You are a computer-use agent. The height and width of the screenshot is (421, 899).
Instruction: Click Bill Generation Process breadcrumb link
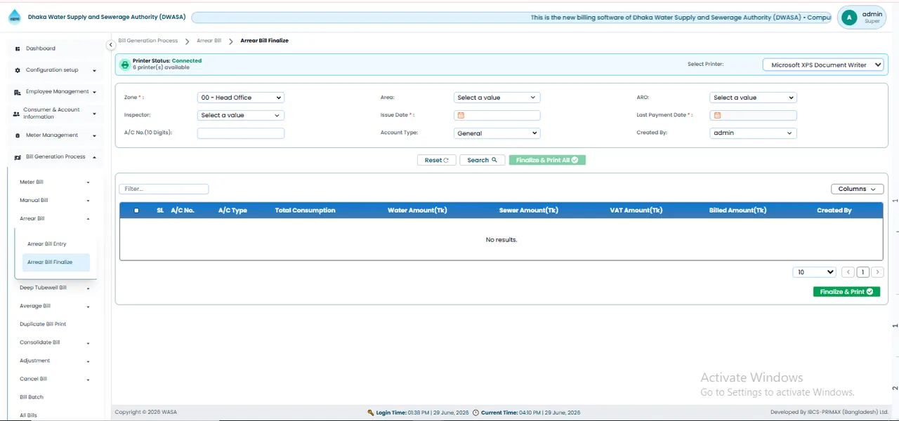pyautogui.click(x=148, y=41)
